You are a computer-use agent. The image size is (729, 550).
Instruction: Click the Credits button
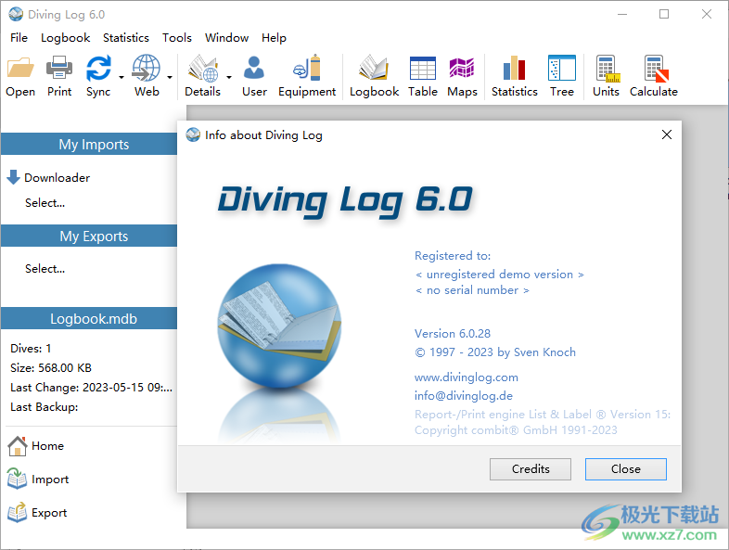[531, 469]
